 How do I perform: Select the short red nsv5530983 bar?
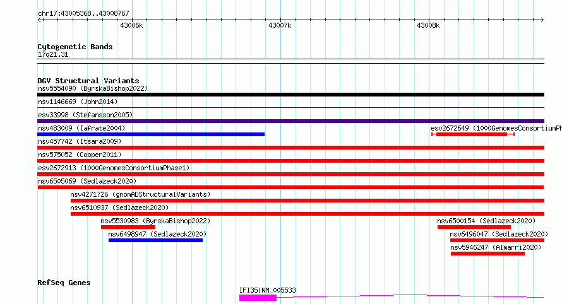(128, 227)
